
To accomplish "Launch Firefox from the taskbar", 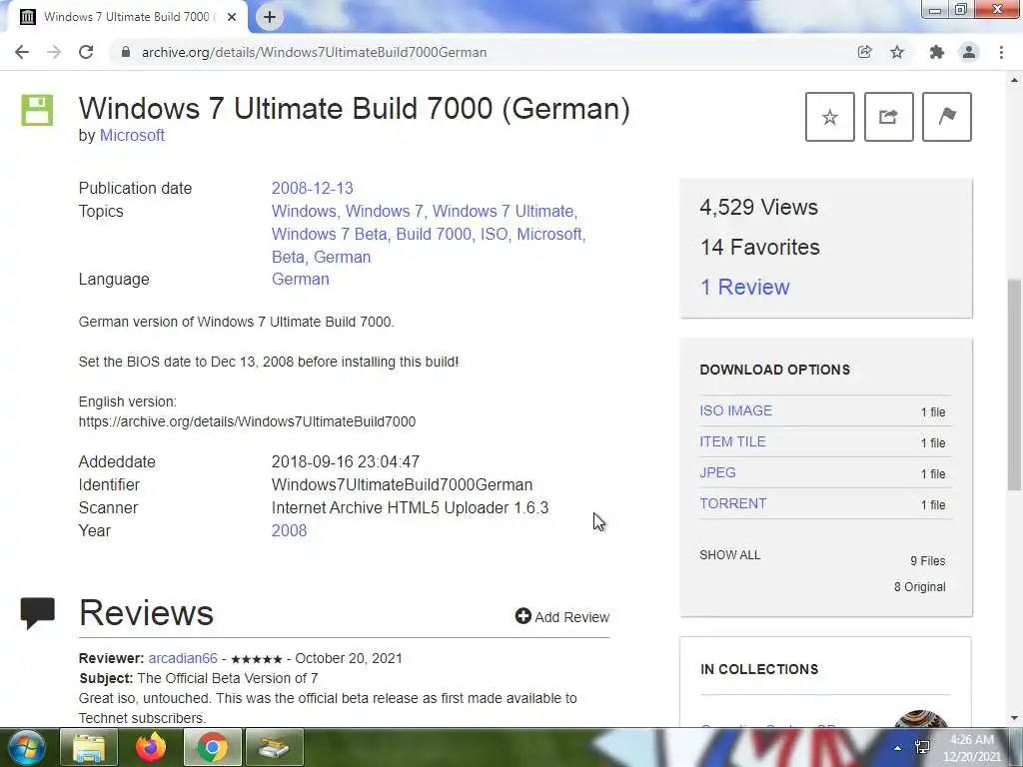I will coord(151,748).
